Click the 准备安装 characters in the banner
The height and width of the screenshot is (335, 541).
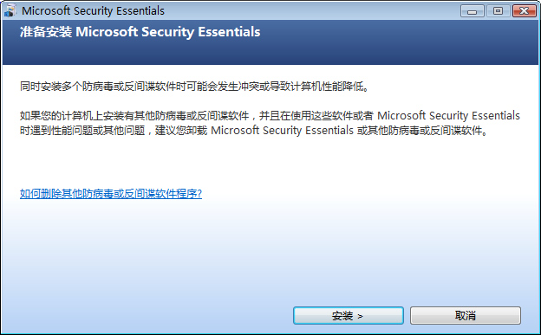[46, 32]
